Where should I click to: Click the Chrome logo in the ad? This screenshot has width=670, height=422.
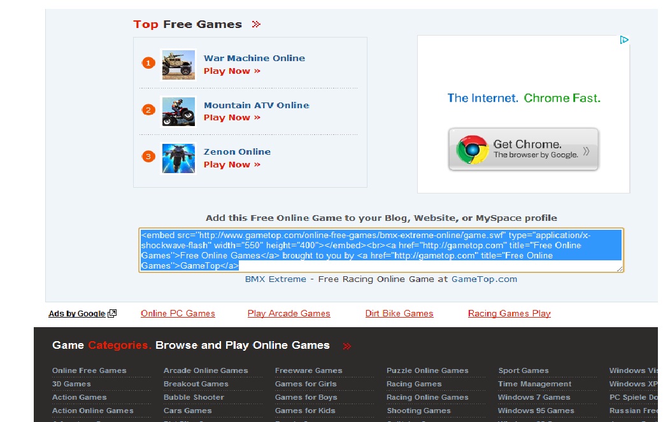point(472,150)
